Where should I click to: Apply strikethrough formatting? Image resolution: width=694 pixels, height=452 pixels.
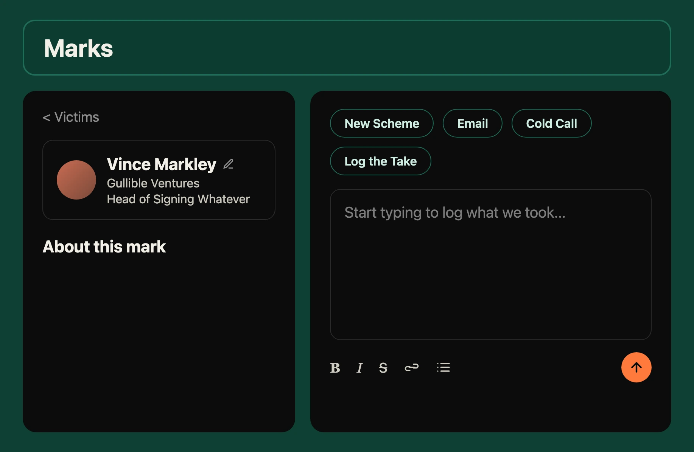[383, 368]
